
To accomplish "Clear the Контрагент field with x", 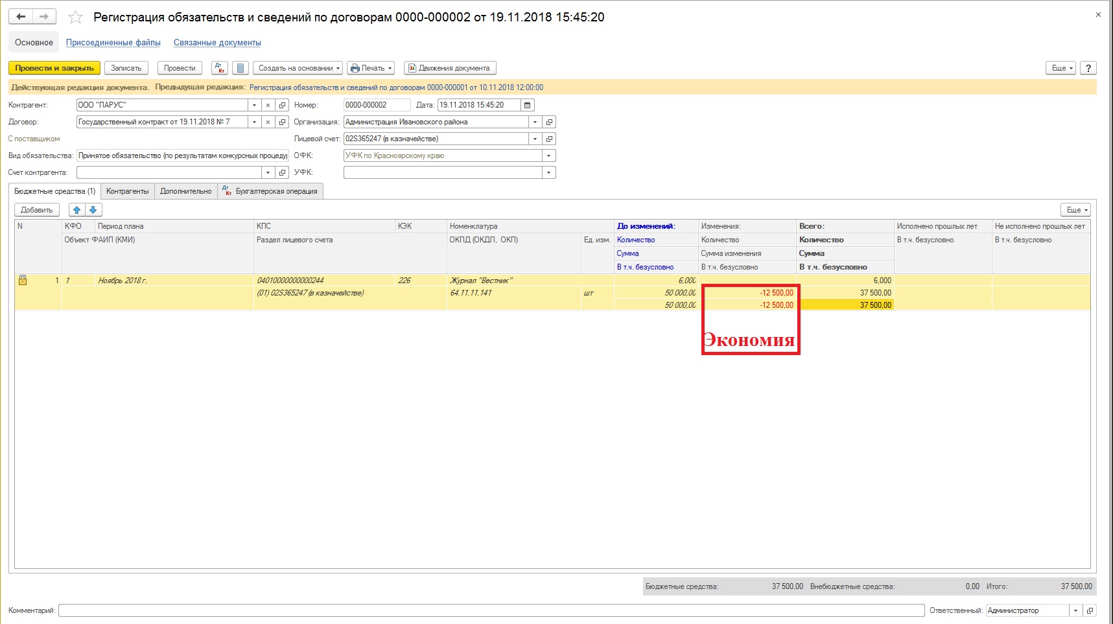I will click(268, 105).
